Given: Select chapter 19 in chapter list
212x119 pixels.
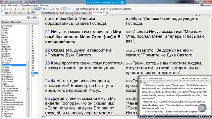Looking at the screenshot, I should tap(33, 71).
